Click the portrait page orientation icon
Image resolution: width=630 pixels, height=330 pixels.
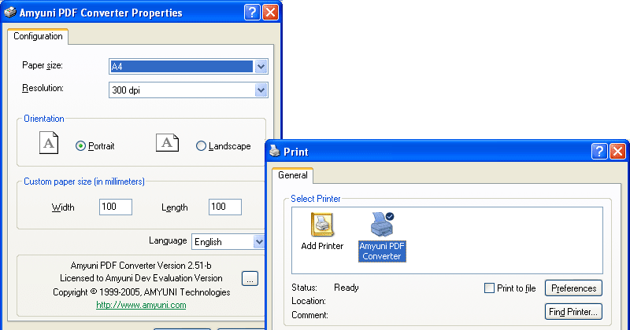[49, 143]
